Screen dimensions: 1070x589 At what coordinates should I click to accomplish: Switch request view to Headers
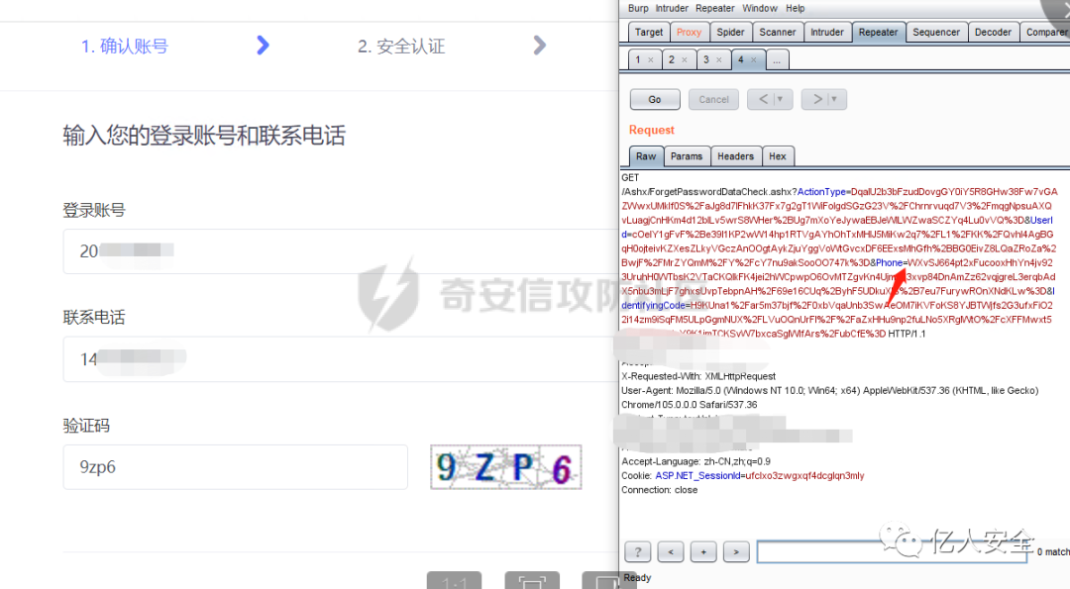(735, 156)
